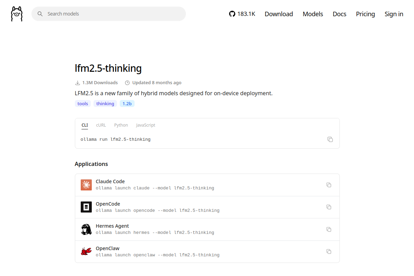The height and width of the screenshot is (276, 414).
Task: Copy the Hermes Agent launch command
Action: click(329, 229)
